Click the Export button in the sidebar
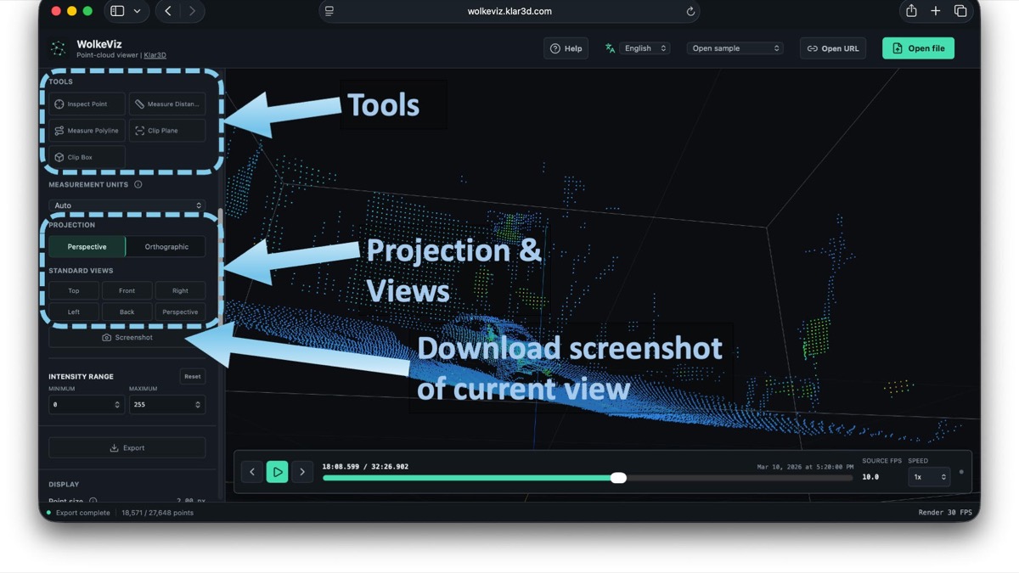This screenshot has height=573, width=1019. tap(127, 447)
